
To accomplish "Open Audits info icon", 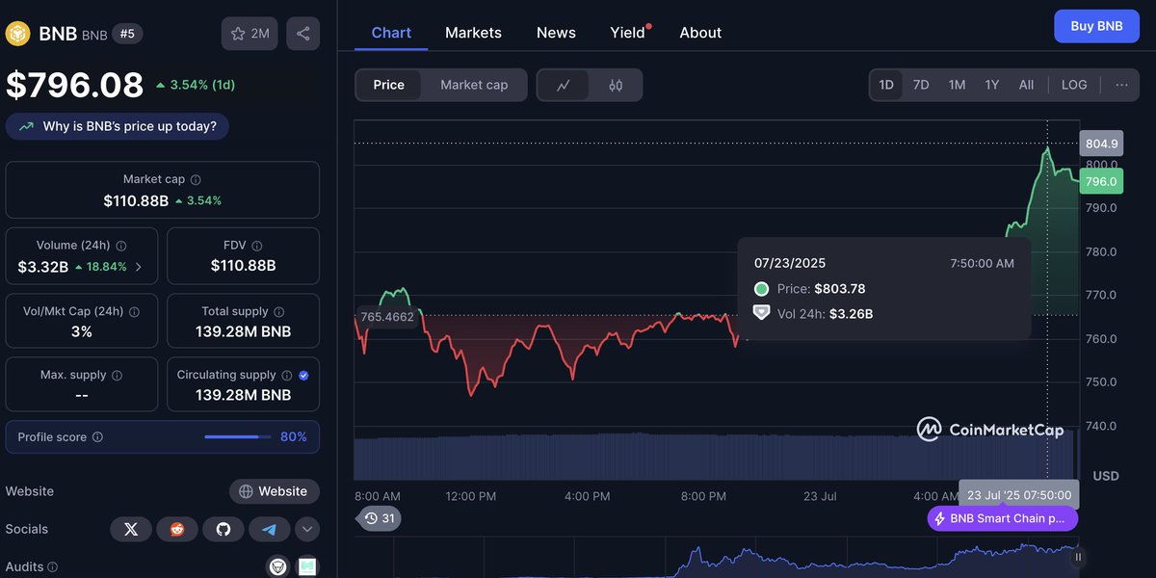I will (x=53, y=567).
